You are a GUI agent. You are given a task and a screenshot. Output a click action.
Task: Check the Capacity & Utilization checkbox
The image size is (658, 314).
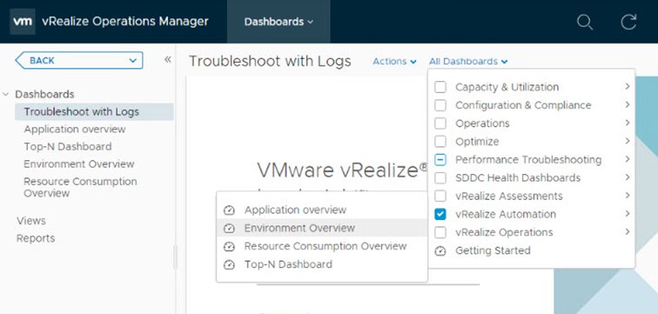pos(440,87)
